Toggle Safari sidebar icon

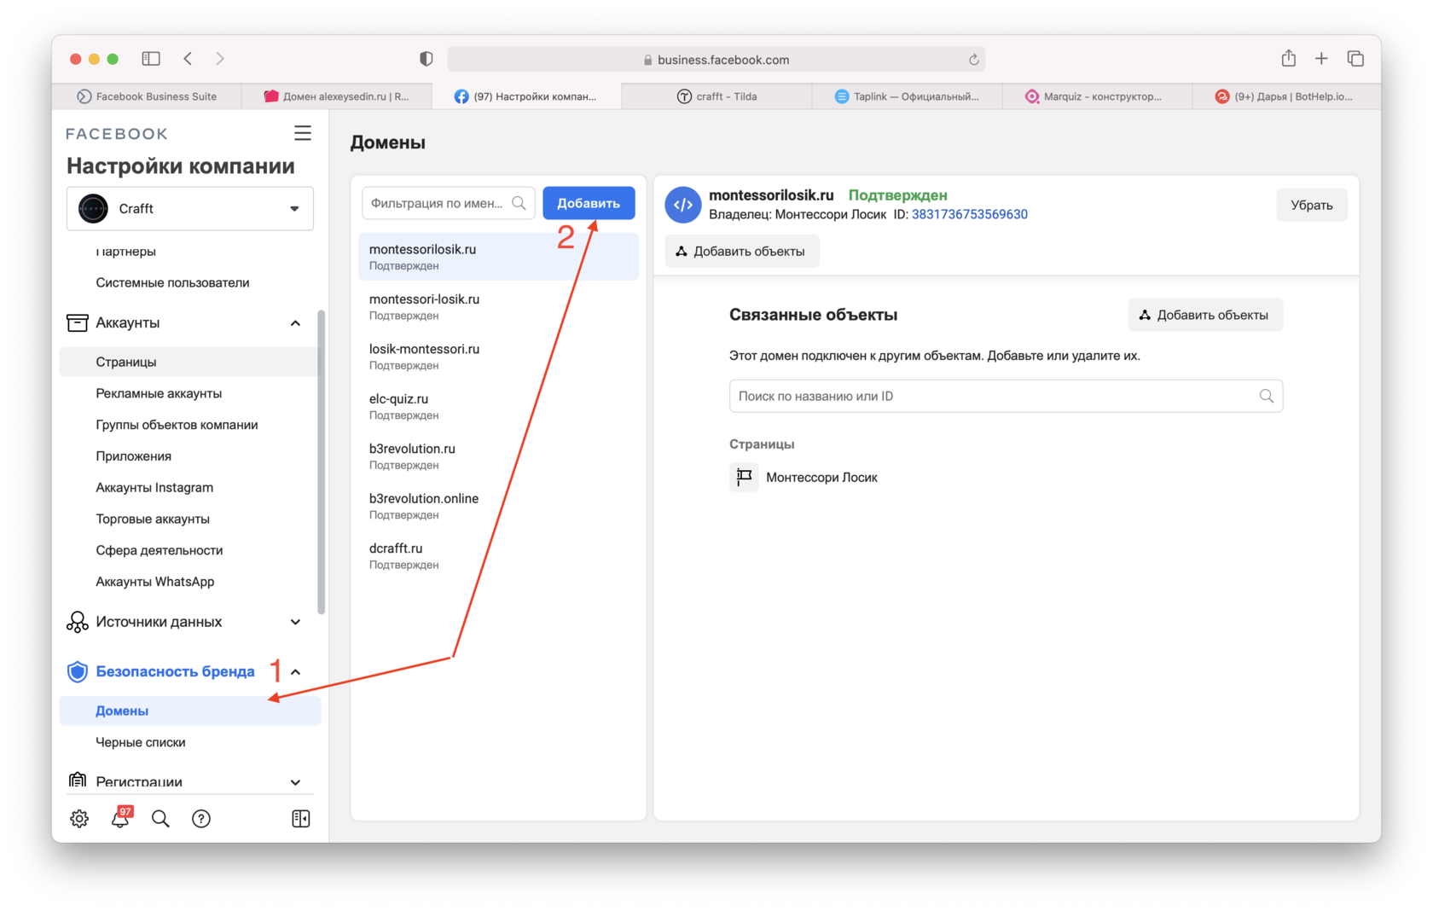coord(151,59)
